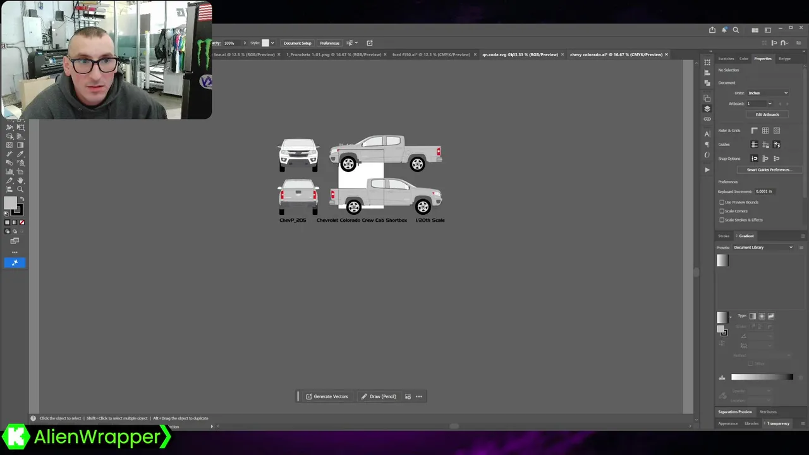Swap fill and stroke colors arrow
809x455 pixels.
22,199
